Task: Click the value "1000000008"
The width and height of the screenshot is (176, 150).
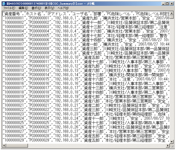Action: (14, 49)
